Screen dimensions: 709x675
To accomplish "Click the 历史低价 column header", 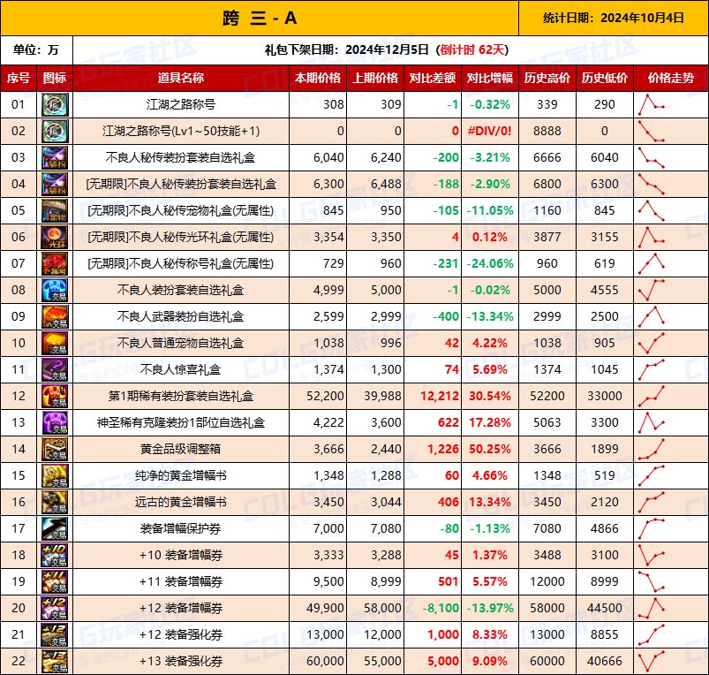I will pyautogui.click(x=605, y=78).
